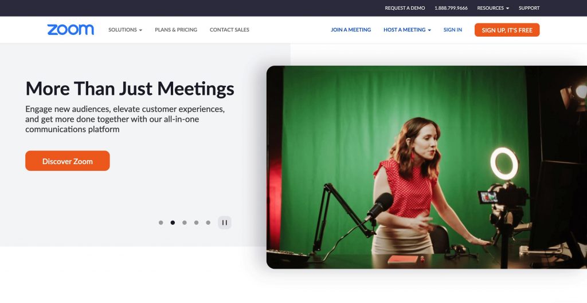Open the Support link
This screenshot has width=587, height=303.
click(x=529, y=8)
